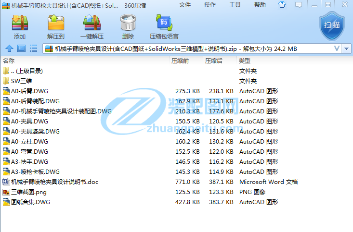Click the 360压缩 app icon in title bar
The height and width of the screenshot is (232, 353).
click(6, 5)
